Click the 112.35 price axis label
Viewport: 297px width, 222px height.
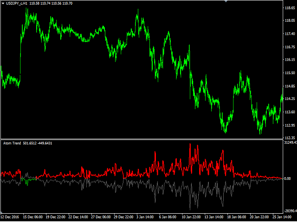[290, 138]
